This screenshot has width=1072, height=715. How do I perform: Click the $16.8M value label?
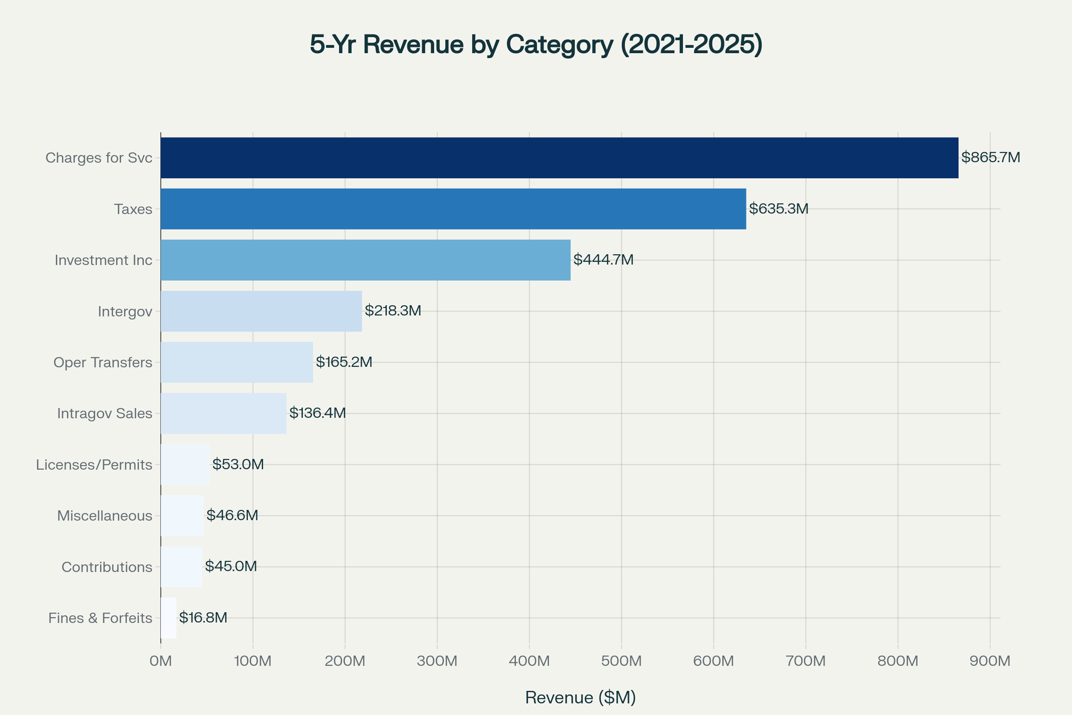pyautogui.click(x=203, y=618)
